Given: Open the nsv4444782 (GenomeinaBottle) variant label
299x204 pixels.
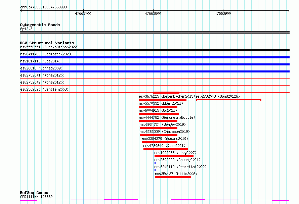Looking at the screenshot, I should click(167, 117).
